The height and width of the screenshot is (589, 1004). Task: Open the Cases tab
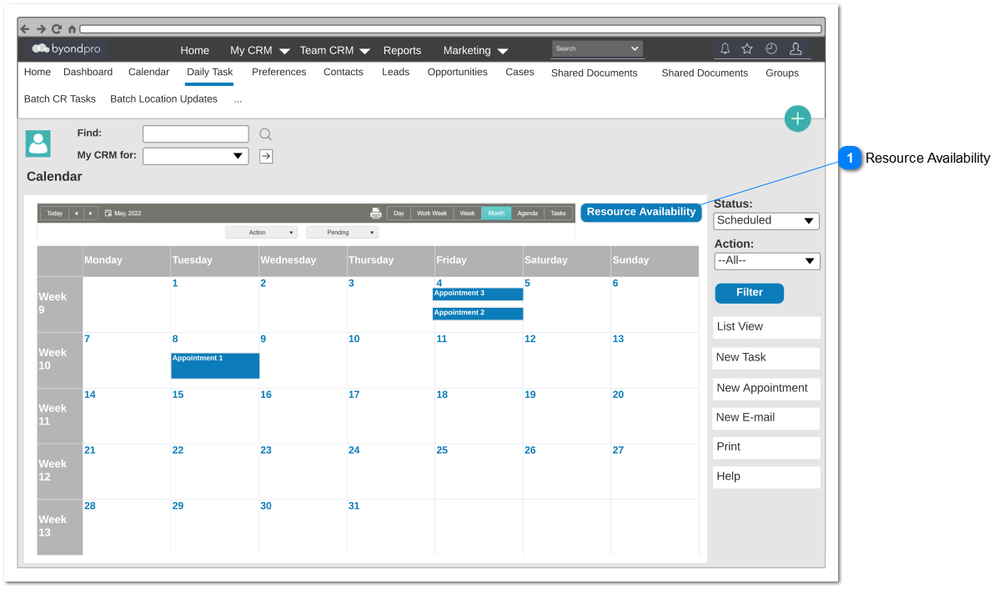[520, 73]
